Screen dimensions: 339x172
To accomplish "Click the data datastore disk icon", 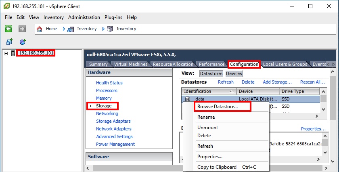I will (187, 99).
